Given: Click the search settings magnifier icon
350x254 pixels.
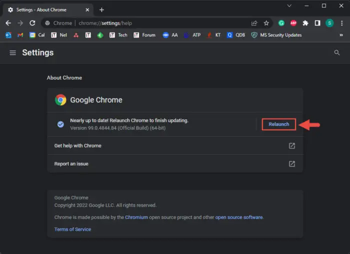Looking at the screenshot, I should tap(337, 52).
